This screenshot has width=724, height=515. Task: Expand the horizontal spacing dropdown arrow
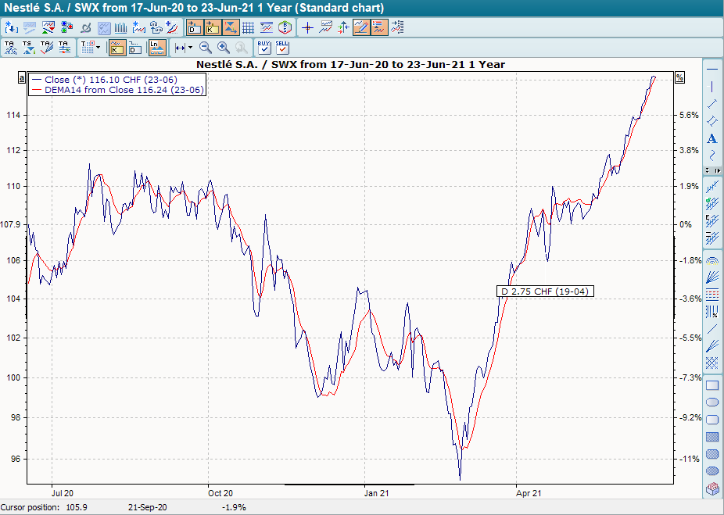coord(190,47)
